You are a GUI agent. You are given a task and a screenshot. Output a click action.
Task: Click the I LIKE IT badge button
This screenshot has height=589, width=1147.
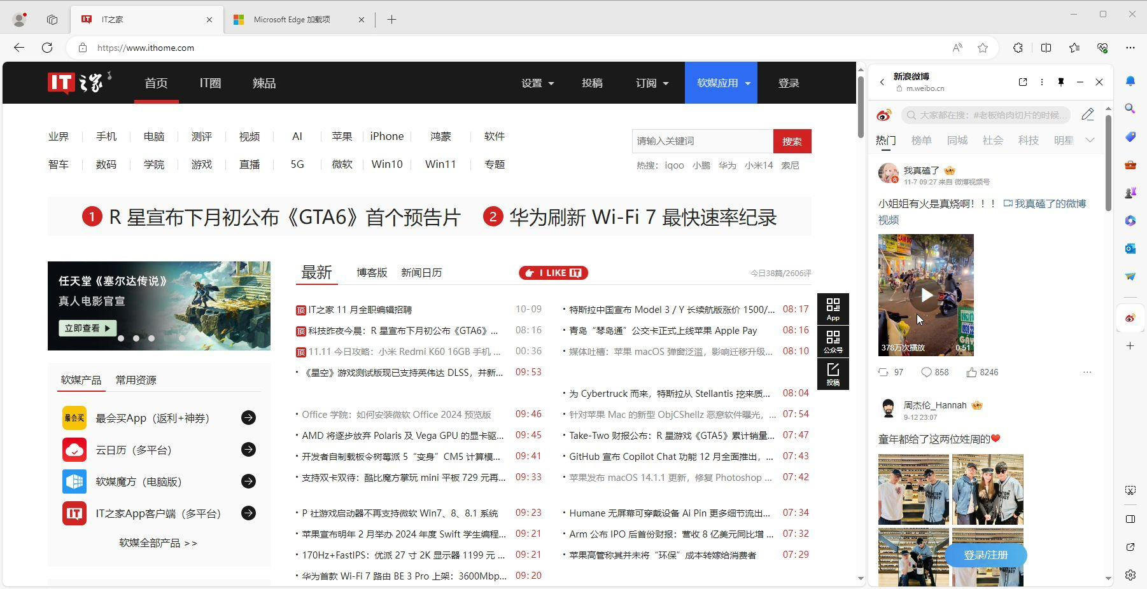point(553,273)
